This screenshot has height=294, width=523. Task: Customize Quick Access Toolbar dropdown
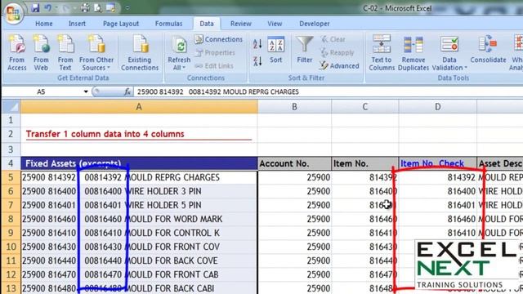[127, 7]
